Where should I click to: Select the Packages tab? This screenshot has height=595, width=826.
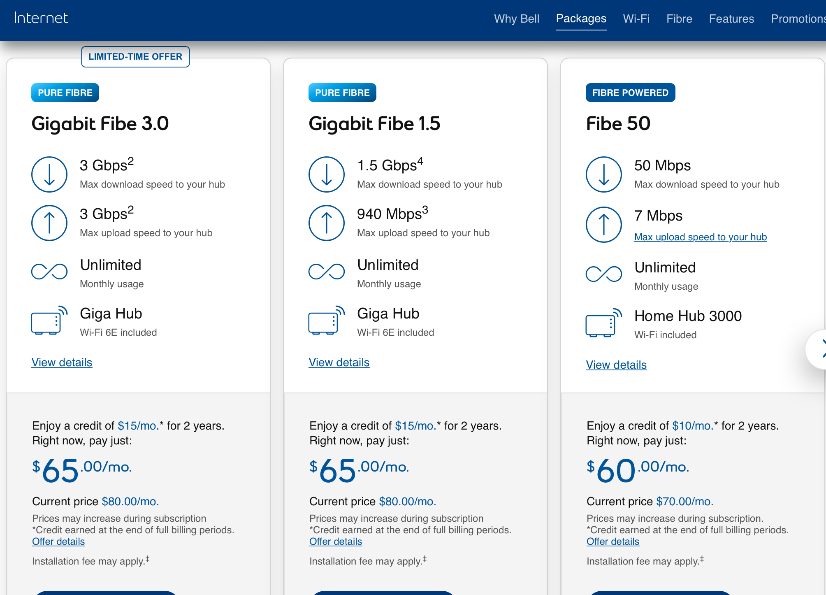click(581, 19)
